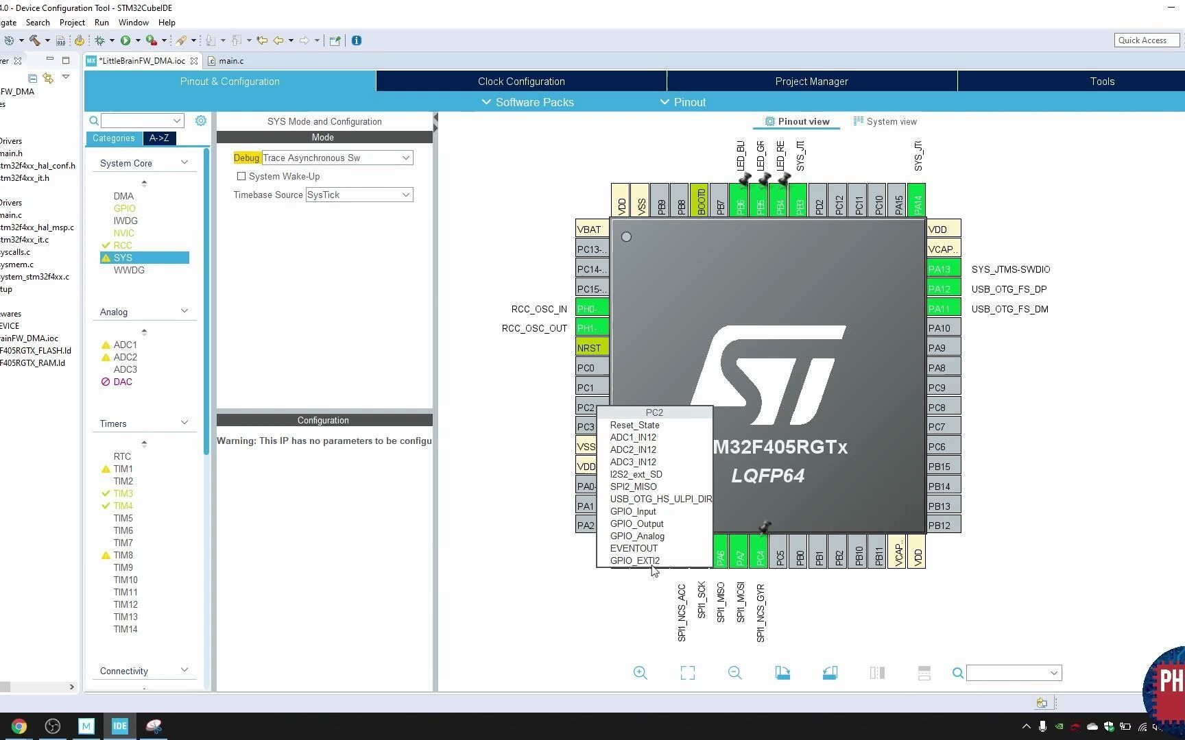Open the Tools tab
The height and width of the screenshot is (740, 1185).
(x=1102, y=81)
